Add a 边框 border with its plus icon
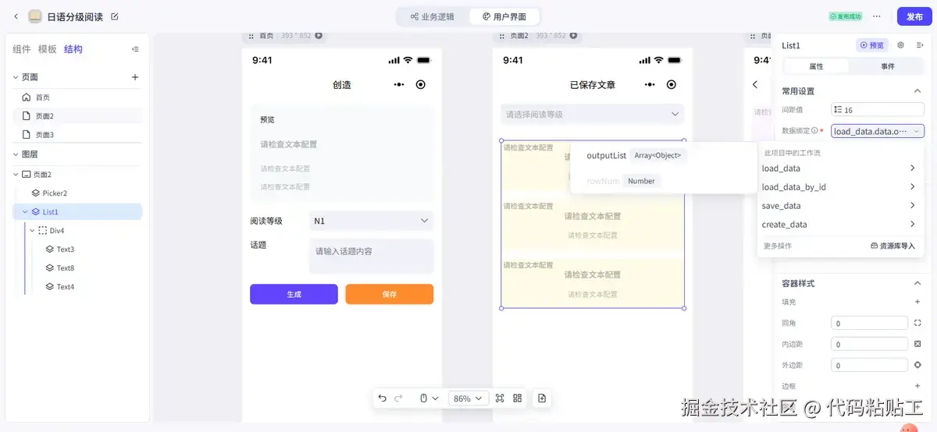Image resolution: width=937 pixels, height=432 pixels. [x=917, y=386]
